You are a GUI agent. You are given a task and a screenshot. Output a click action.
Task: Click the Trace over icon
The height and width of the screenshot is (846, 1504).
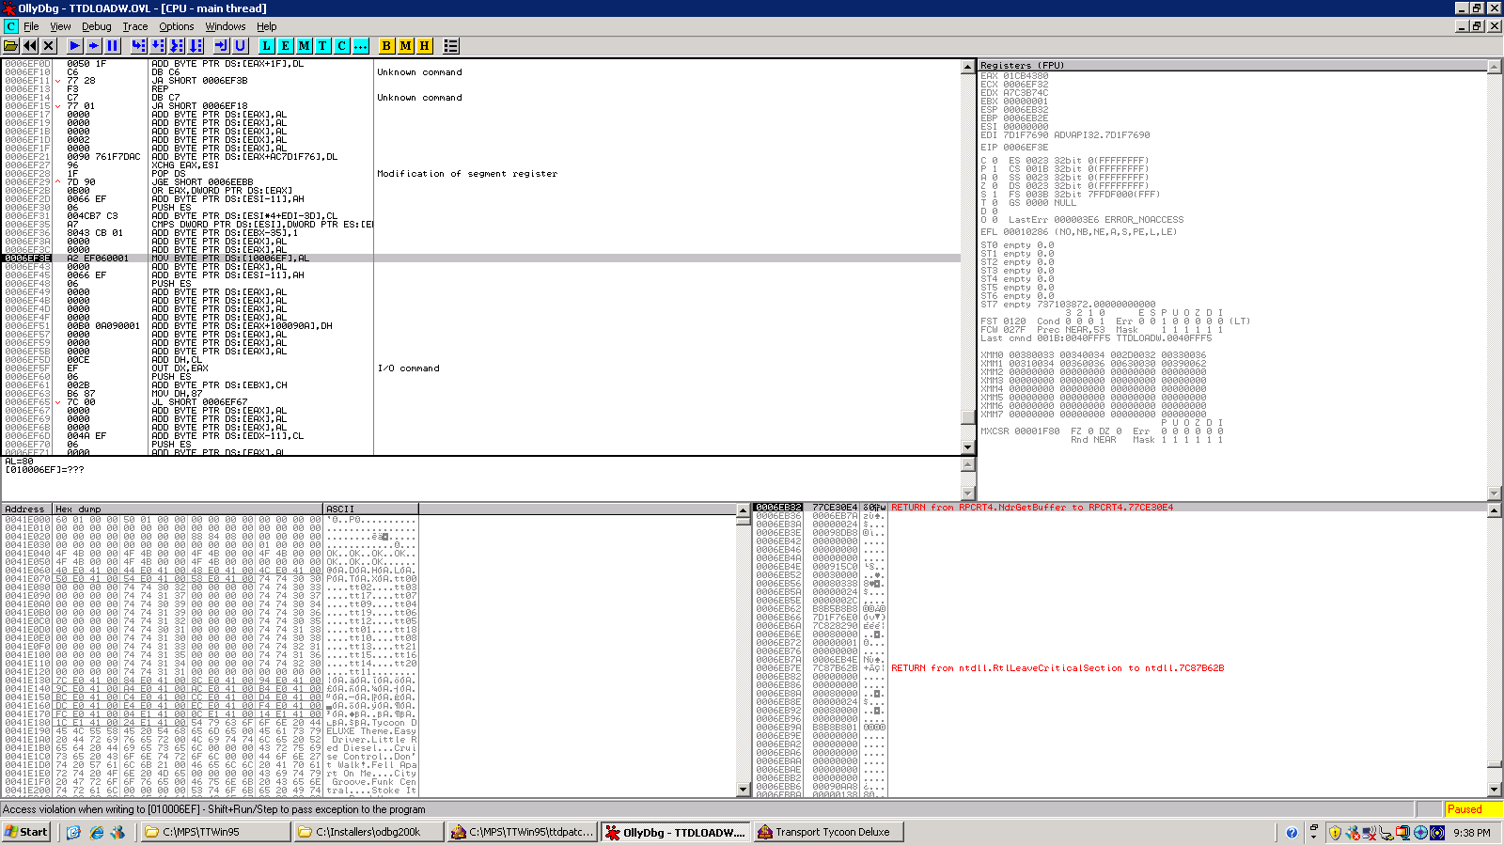click(196, 45)
